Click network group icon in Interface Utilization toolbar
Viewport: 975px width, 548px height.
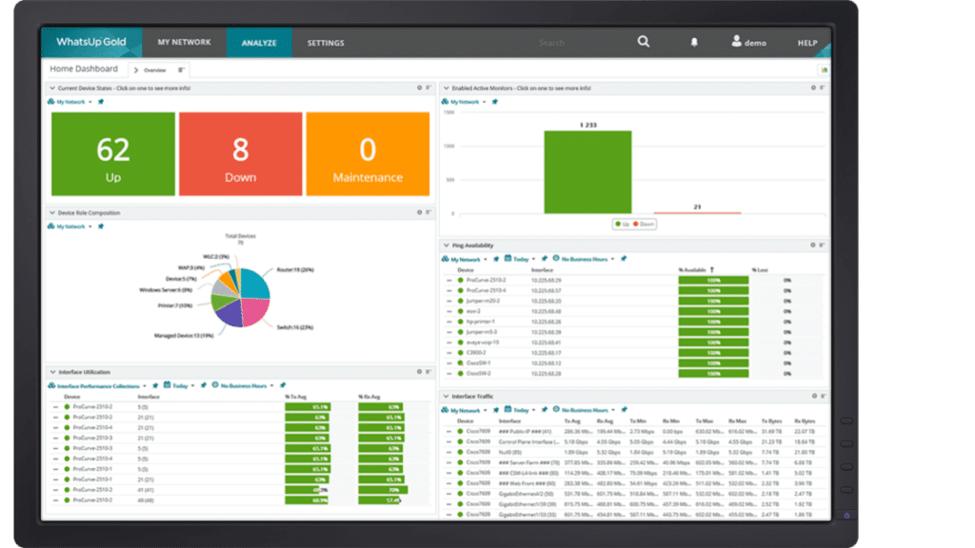coord(51,385)
